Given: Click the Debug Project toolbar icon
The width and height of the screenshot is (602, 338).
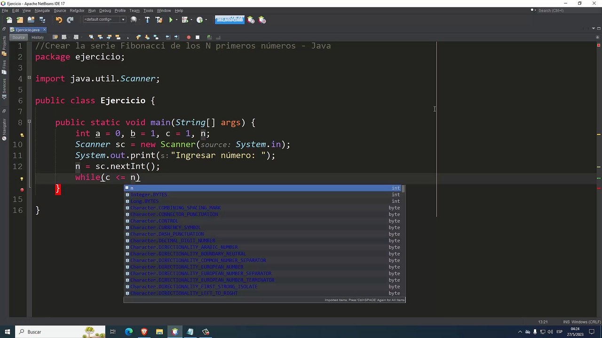Looking at the screenshot, I should (x=184, y=20).
